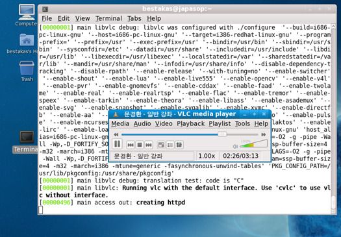Minimize the VLC media player window
This screenshot has width=341, height=237.
point(245,114)
